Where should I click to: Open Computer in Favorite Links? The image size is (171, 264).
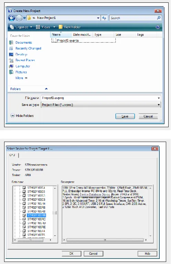[x=23, y=66]
